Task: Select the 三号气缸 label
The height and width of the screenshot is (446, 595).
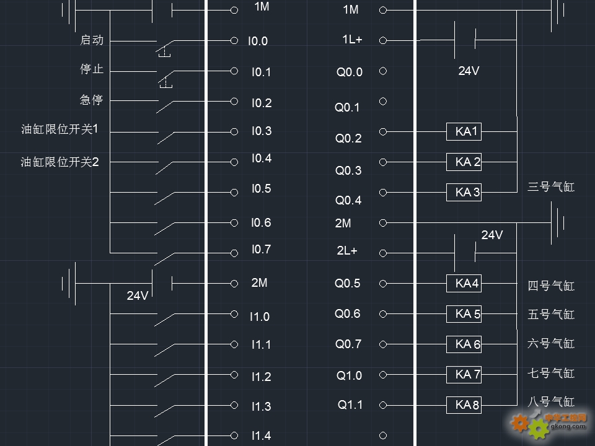Action: 551,186
